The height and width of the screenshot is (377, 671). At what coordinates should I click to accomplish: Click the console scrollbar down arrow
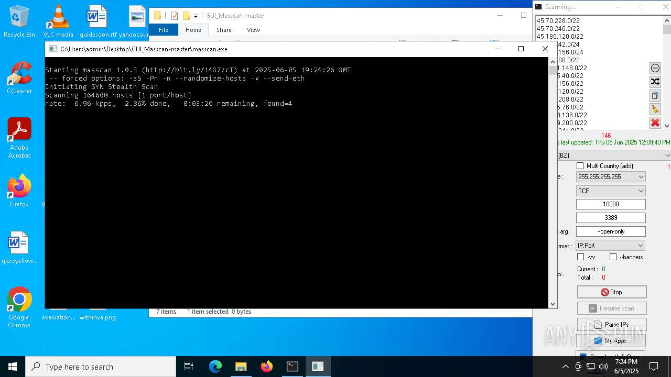click(x=553, y=304)
